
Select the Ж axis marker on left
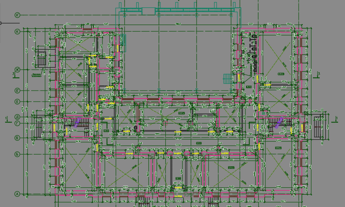coord(17,70)
